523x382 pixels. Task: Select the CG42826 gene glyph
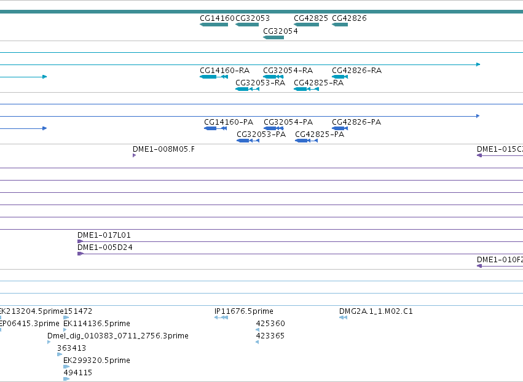click(x=340, y=25)
